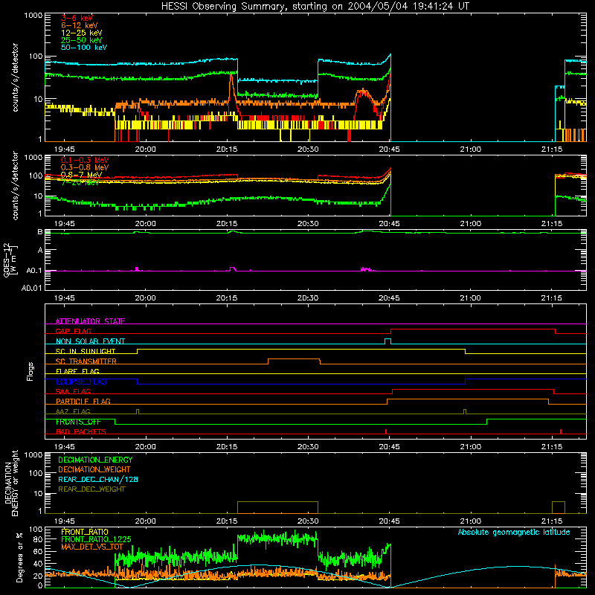
Task: Select the 0.1-0.3 MeV legend label
Action: [x=85, y=160]
